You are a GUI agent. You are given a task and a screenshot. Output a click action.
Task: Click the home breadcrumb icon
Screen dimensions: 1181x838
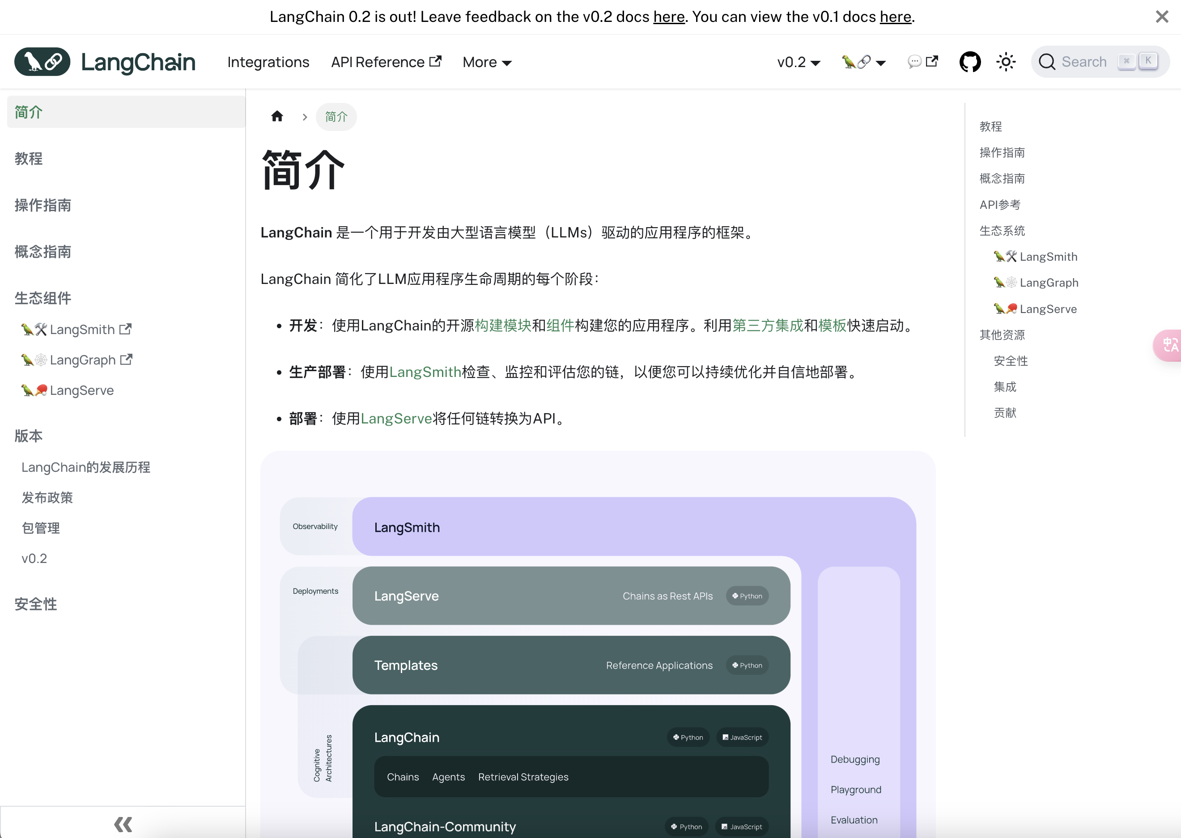276,117
